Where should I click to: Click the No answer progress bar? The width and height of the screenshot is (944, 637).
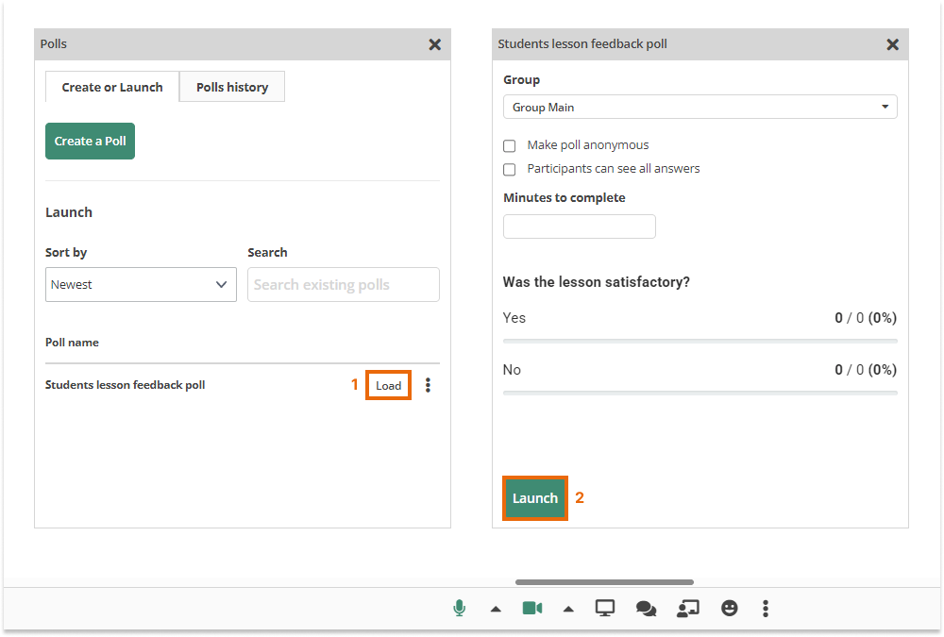(700, 394)
